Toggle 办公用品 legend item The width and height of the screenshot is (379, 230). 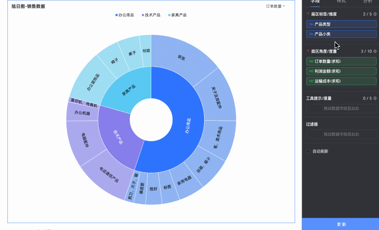click(x=125, y=15)
